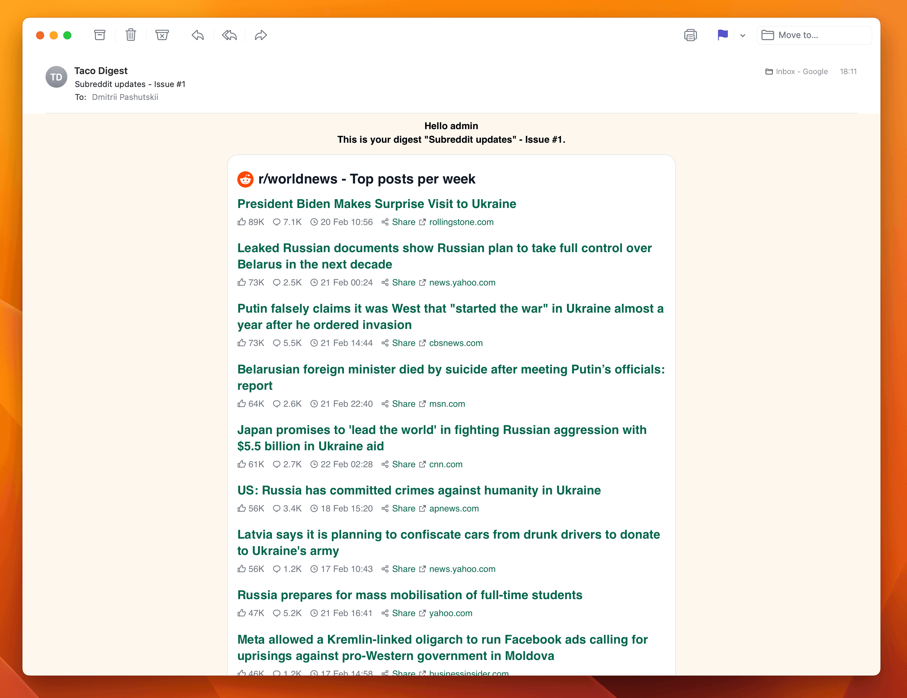Viewport: 907px width, 698px height.
Task: Open the apnews.com source link
Action: (x=454, y=508)
